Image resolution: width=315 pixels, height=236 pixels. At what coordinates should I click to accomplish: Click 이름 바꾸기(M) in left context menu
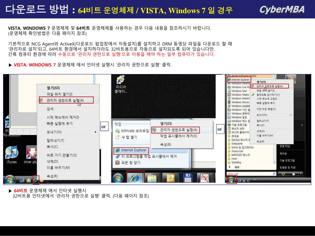[58, 168]
